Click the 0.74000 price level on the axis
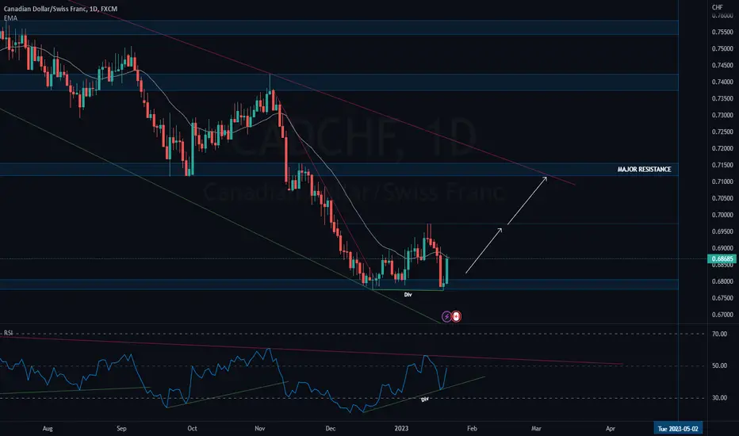 pyautogui.click(x=722, y=82)
